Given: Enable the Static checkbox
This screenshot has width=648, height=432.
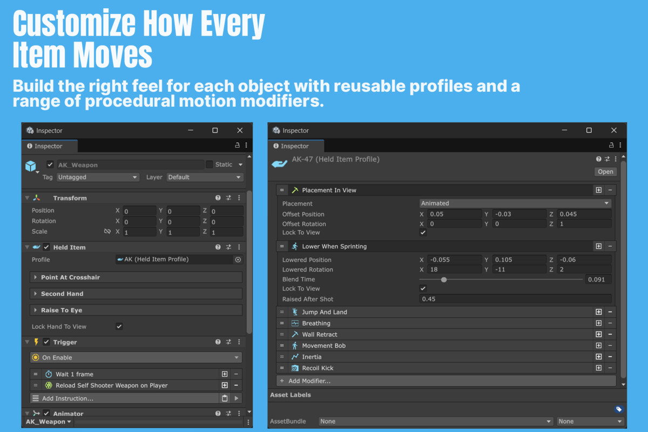Looking at the screenshot, I should (210, 165).
